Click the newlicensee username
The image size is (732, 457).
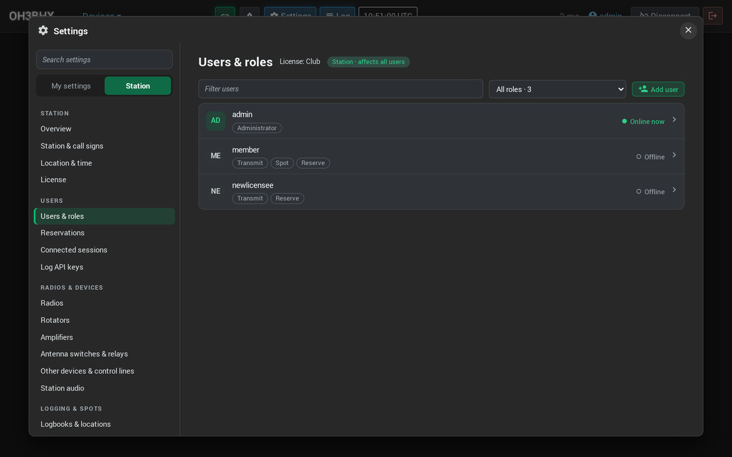(x=253, y=185)
